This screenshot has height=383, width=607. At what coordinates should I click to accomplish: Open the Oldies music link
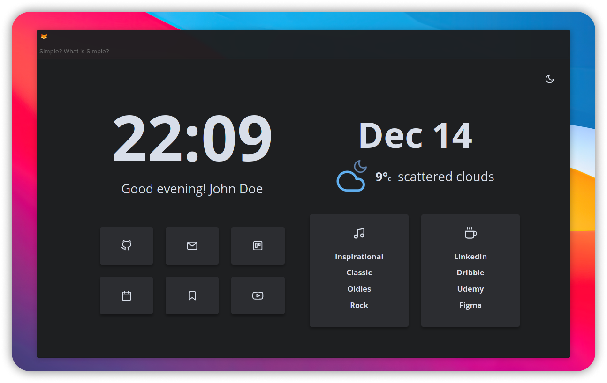[359, 289]
